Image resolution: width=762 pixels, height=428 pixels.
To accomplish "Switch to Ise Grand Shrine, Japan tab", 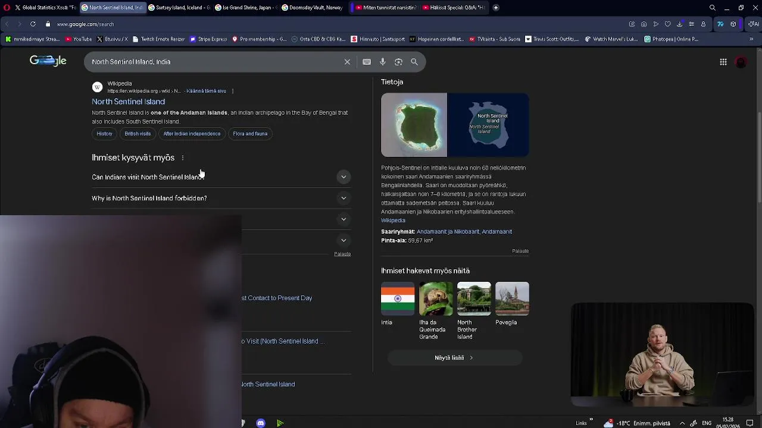I will [x=245, y=8].
